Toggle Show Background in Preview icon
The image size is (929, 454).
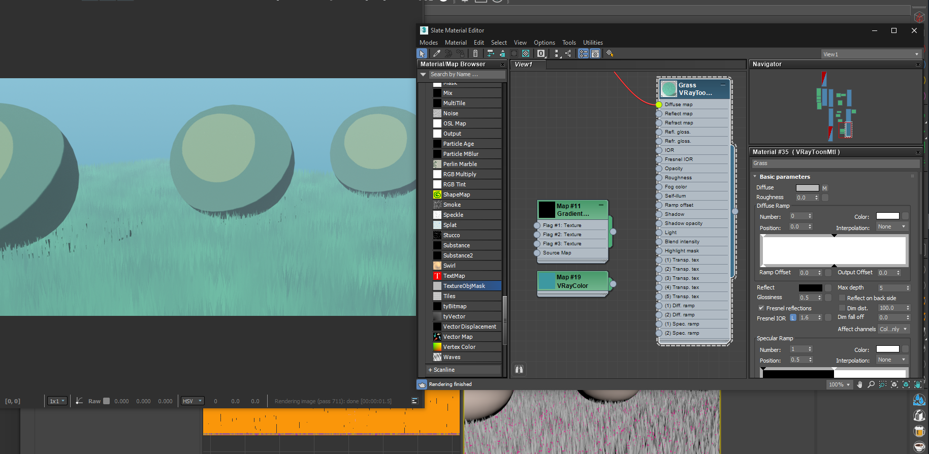pos(526,53)
